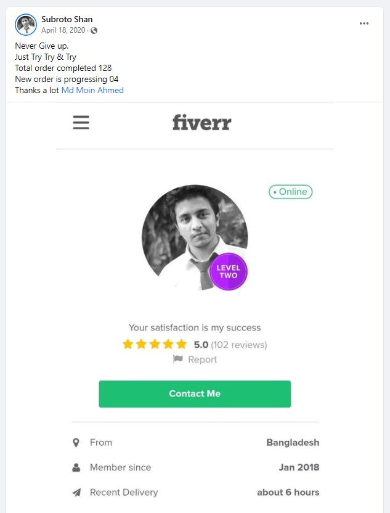390x513 pixels.
Task: Click the Report flag icon
Action: coord(178,359)
